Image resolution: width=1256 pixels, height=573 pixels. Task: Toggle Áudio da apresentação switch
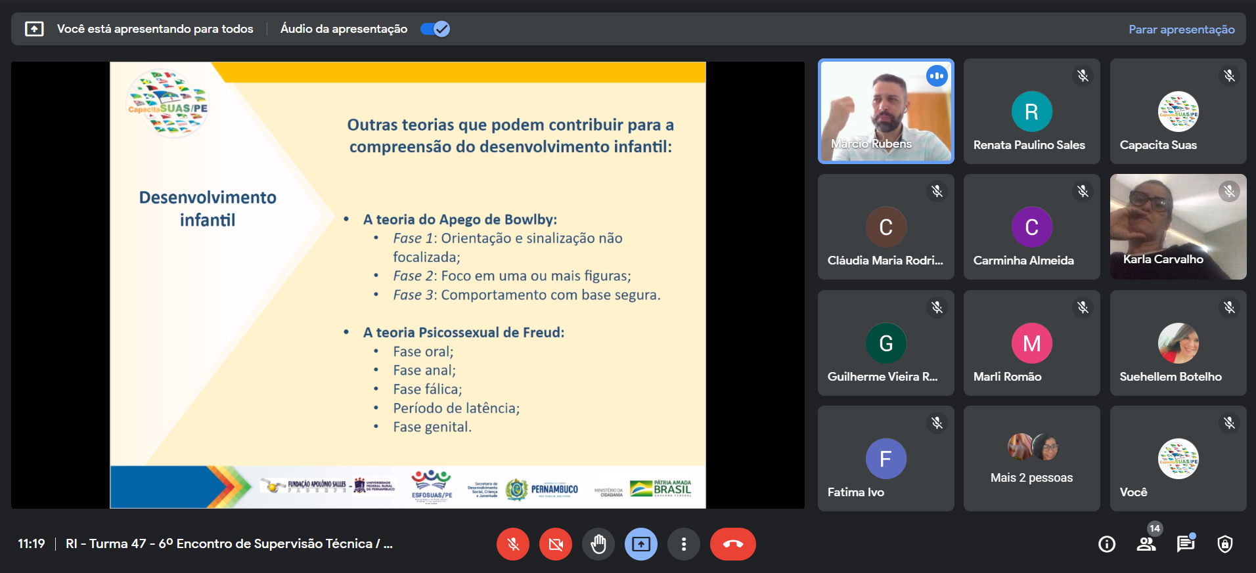(x=435, y=29)
